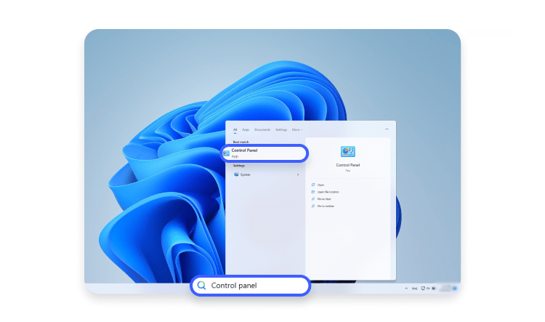The width and height of the screenshot is (545, 322).
Task: Click the pin icon beside Pin to taskbar
Action: pos(313,206)
